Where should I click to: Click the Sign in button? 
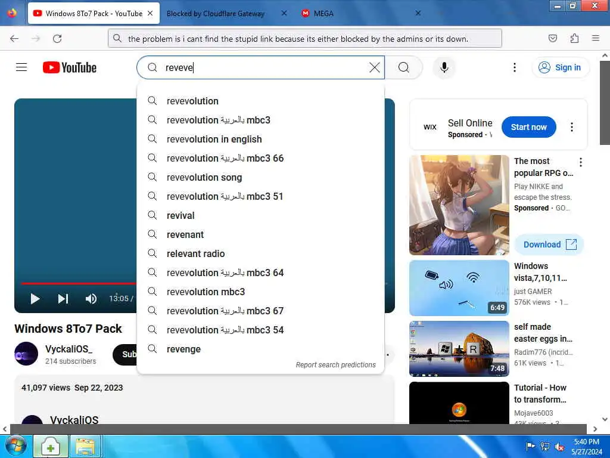pos(560,67)
